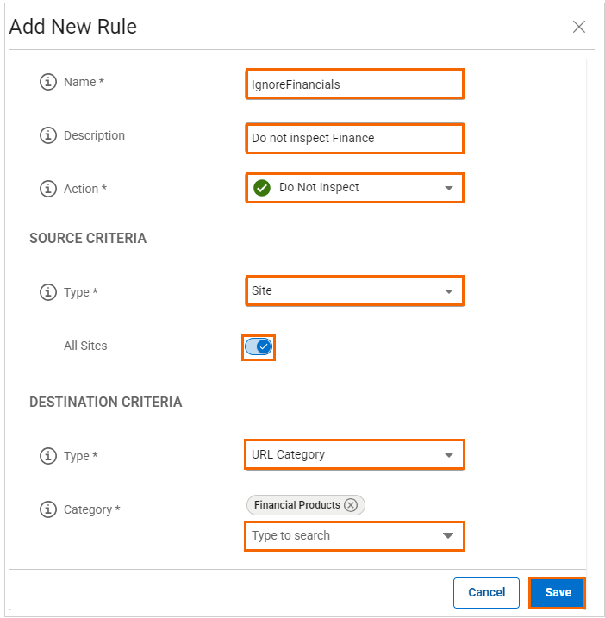
Task: Click the info icon beside Category
Action: [x=48, y=509]
